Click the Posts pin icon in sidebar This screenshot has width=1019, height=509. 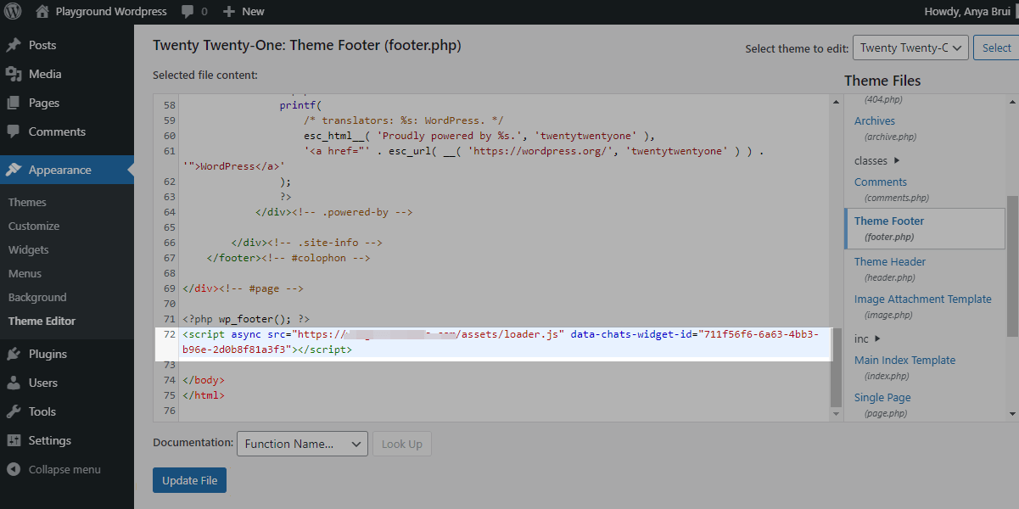(14, 45)
